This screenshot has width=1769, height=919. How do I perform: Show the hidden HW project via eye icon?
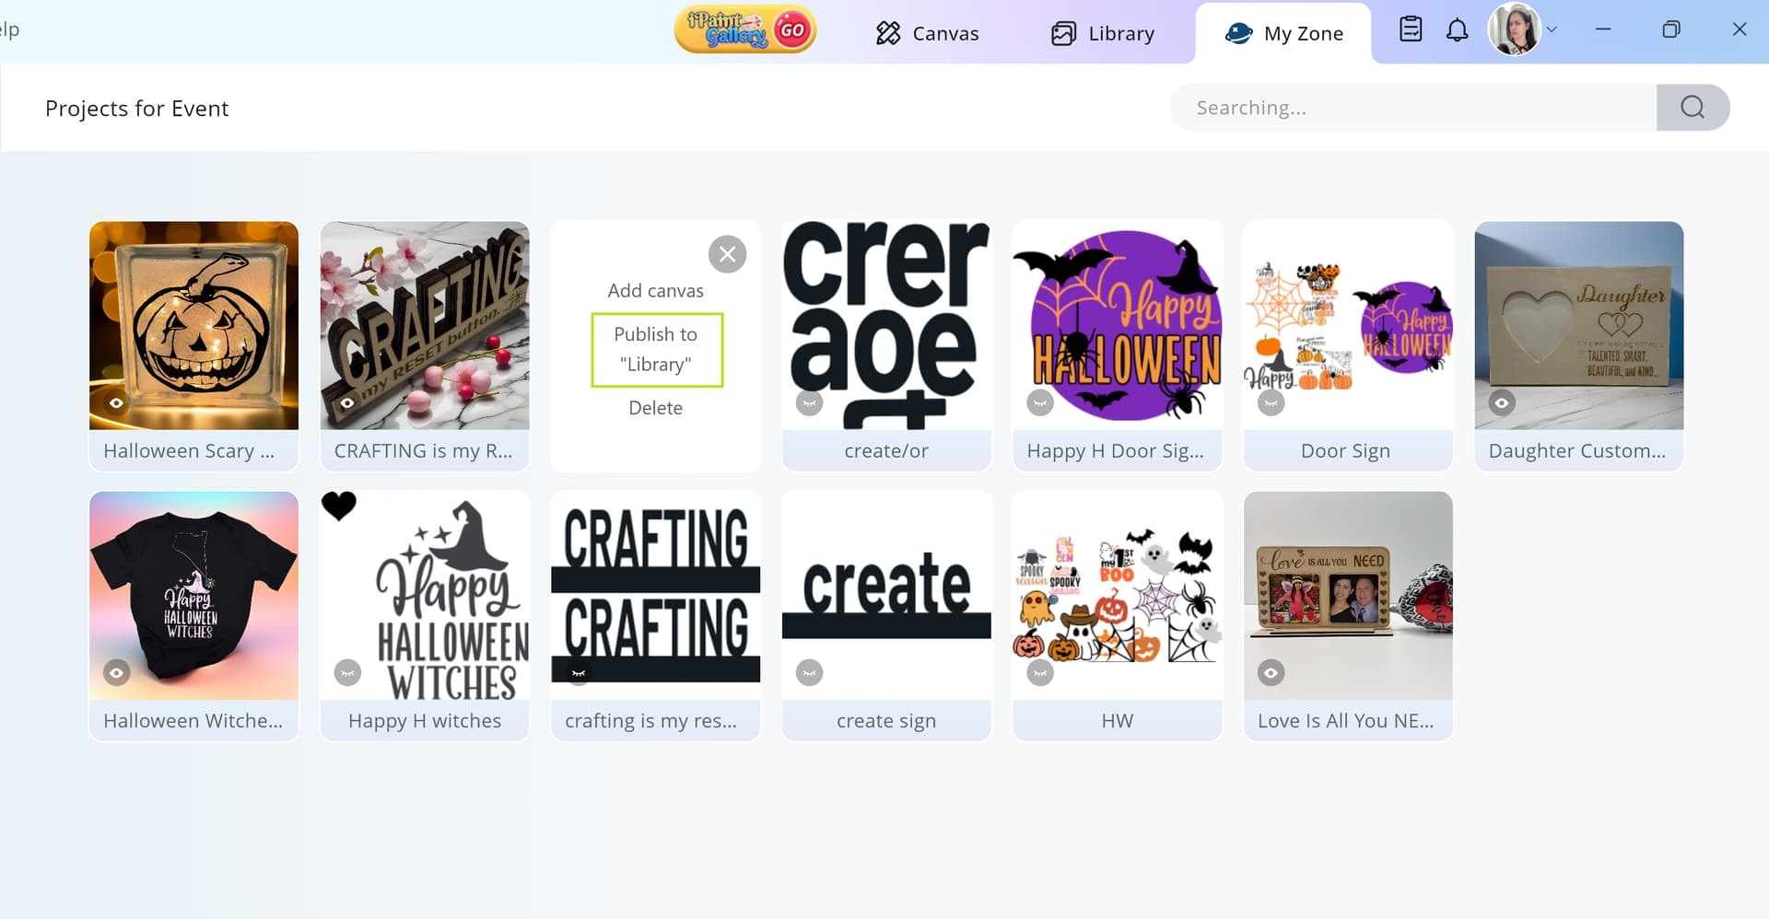(1040, 672)
